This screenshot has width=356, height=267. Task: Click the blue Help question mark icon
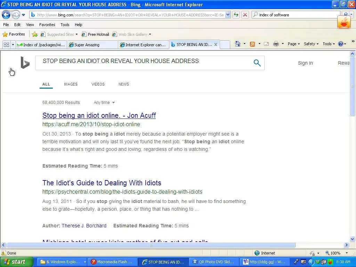point(341,44)
